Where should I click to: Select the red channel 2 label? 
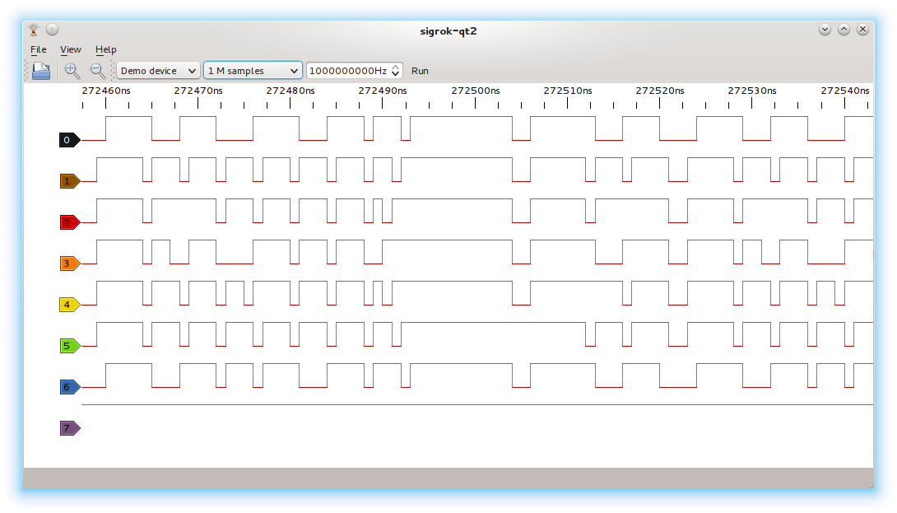[x=69, y=222]
